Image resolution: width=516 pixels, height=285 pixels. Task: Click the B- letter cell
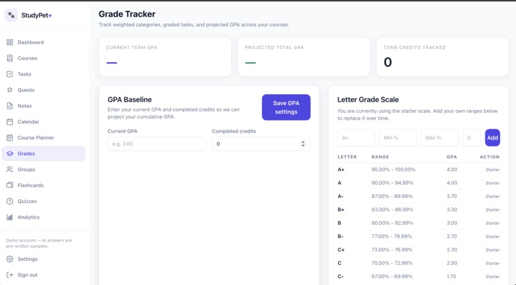pyautogui.click(x=341, y=236)
